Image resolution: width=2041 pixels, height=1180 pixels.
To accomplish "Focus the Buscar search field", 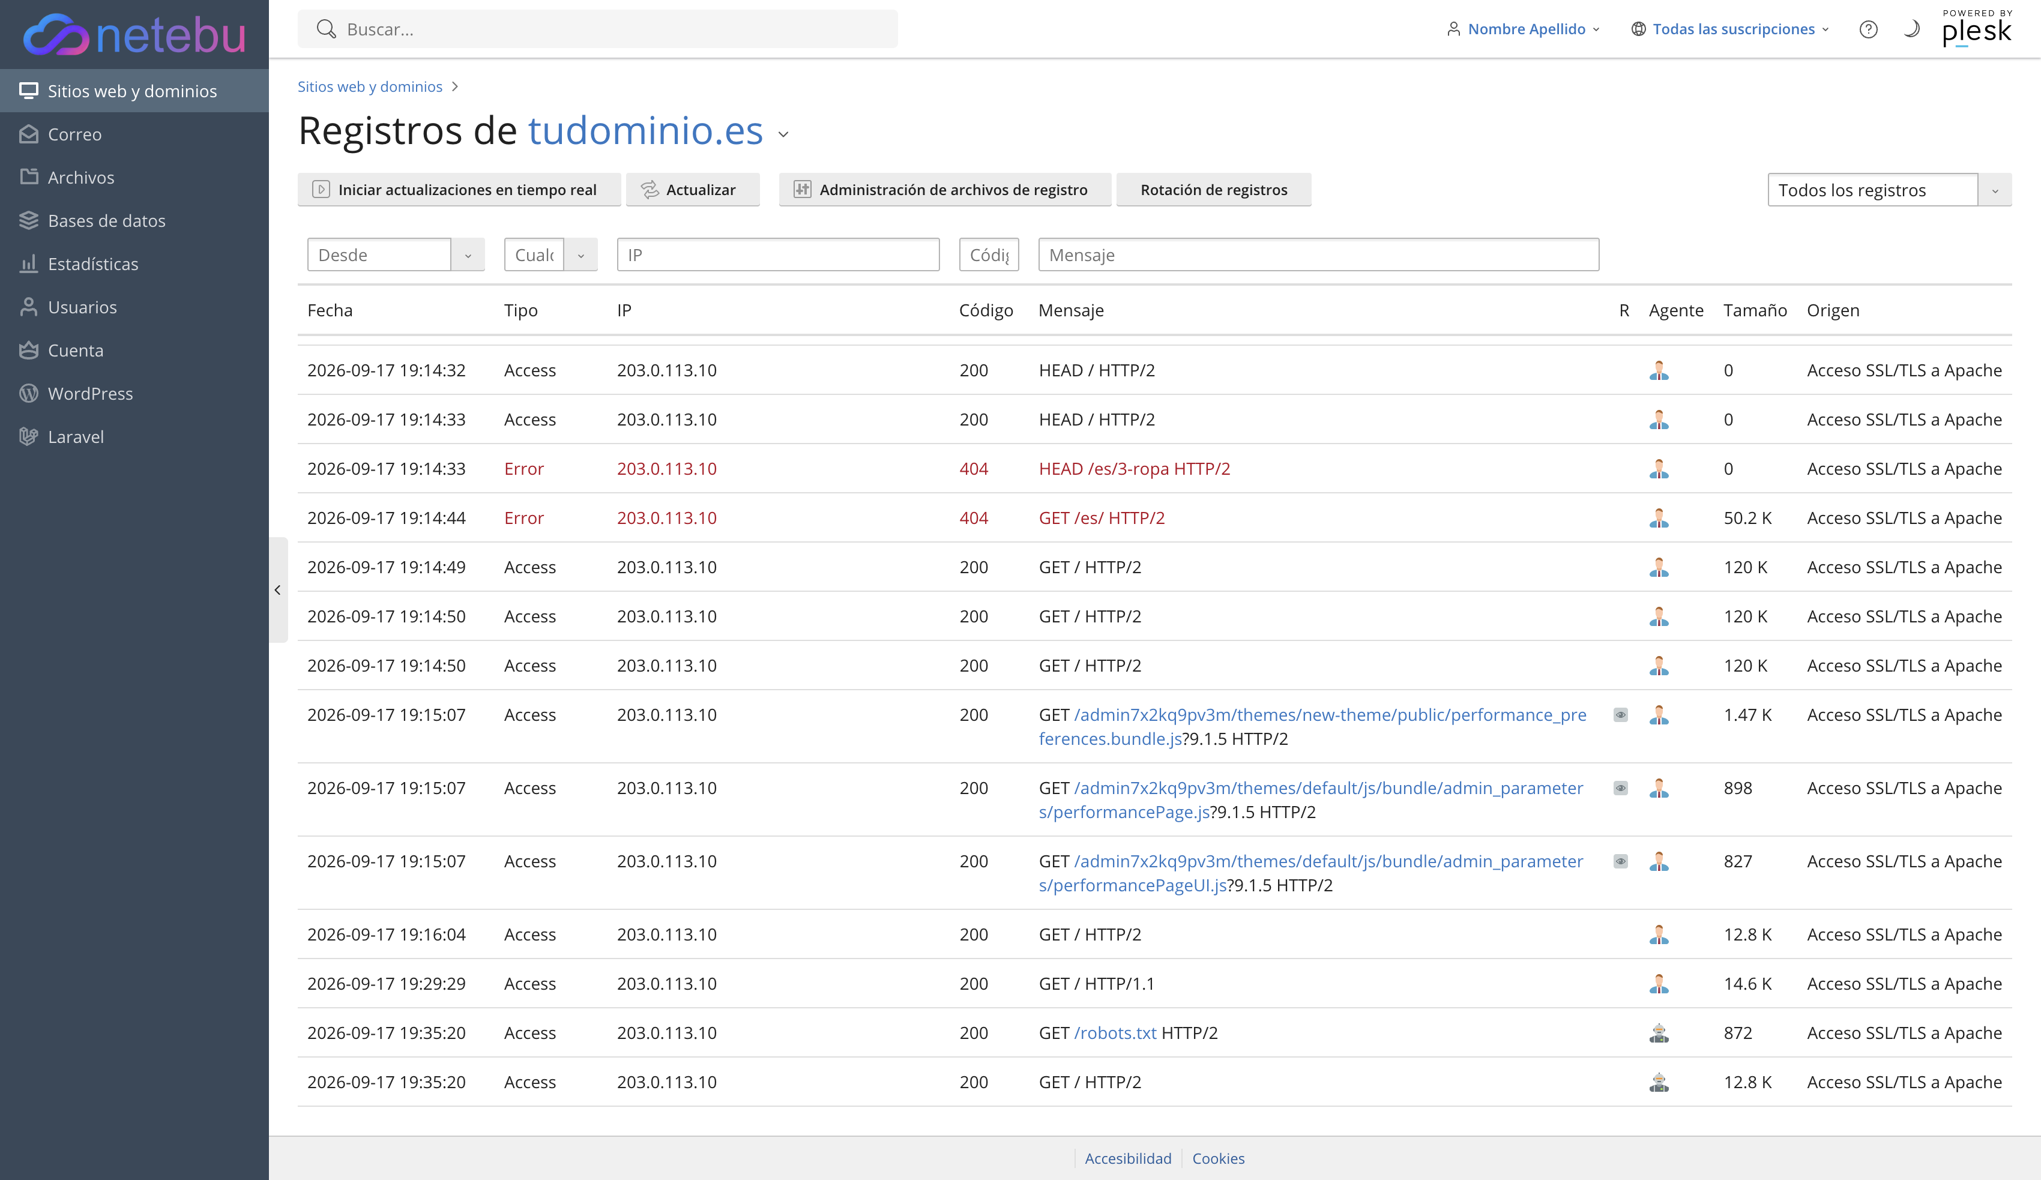I will click(598, 29).
